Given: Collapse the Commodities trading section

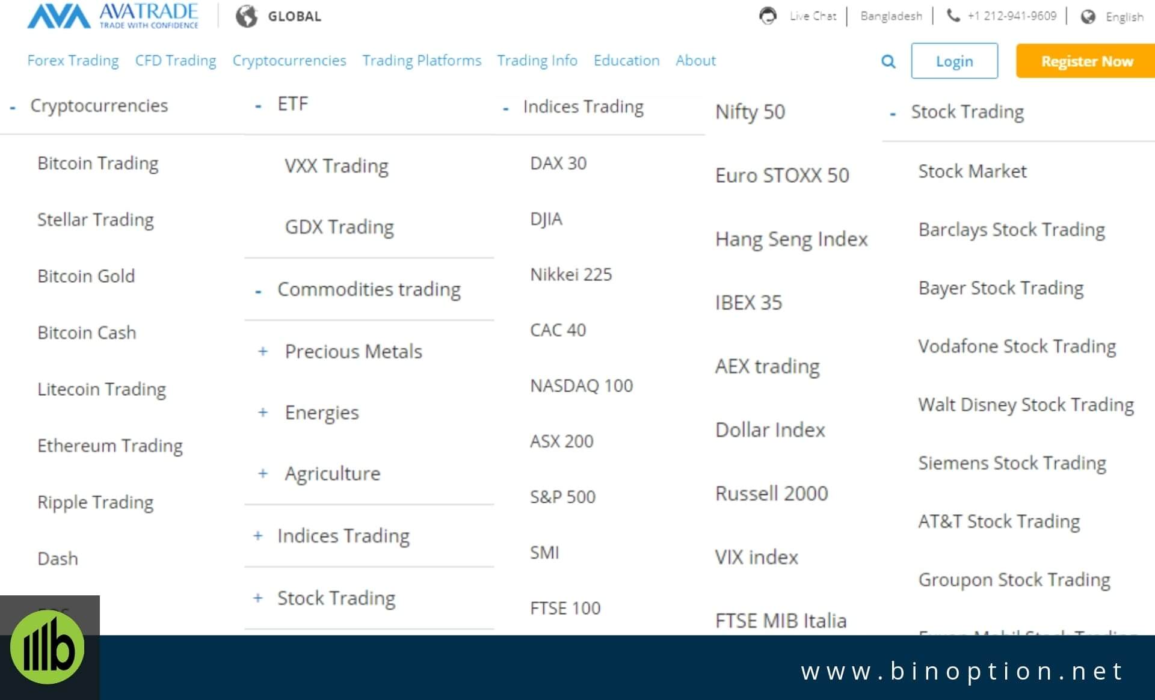Looking at the screenshot, I should 258,292.
